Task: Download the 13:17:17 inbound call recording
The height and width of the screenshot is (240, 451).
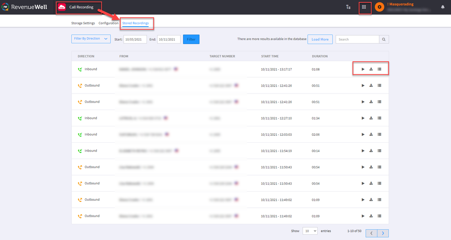Action: (371, 69)
